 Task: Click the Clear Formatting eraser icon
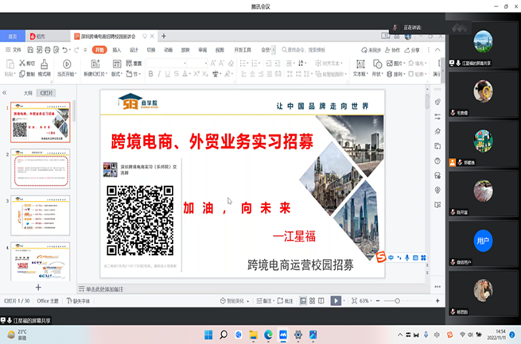231,63
